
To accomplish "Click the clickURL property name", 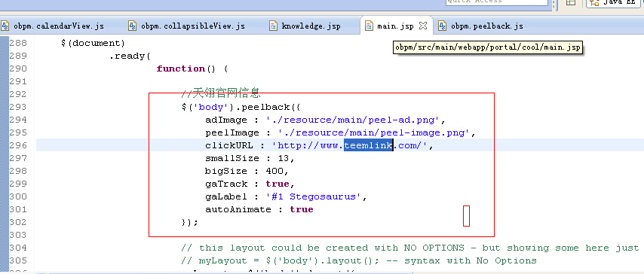I will tap(229, 145).
